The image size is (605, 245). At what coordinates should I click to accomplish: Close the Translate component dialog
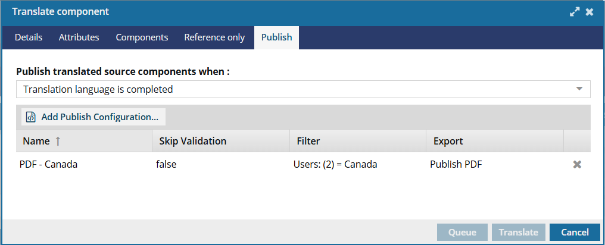589,12
